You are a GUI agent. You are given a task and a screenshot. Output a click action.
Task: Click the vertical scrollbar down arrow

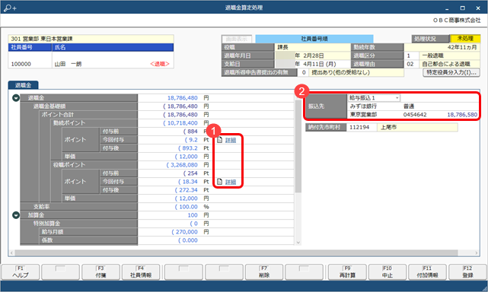[x=298, y=243]
